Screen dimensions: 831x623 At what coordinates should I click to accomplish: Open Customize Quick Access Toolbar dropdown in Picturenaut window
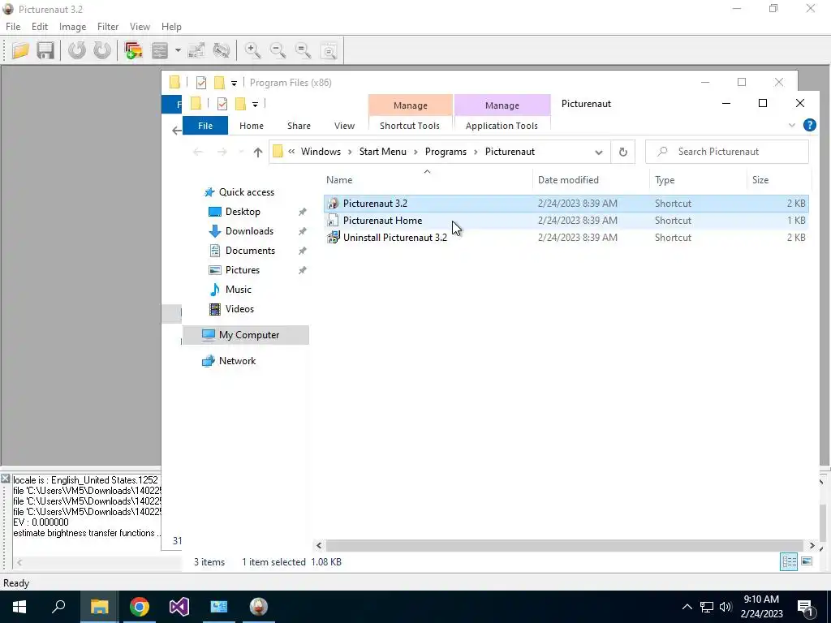coord(255,105)
